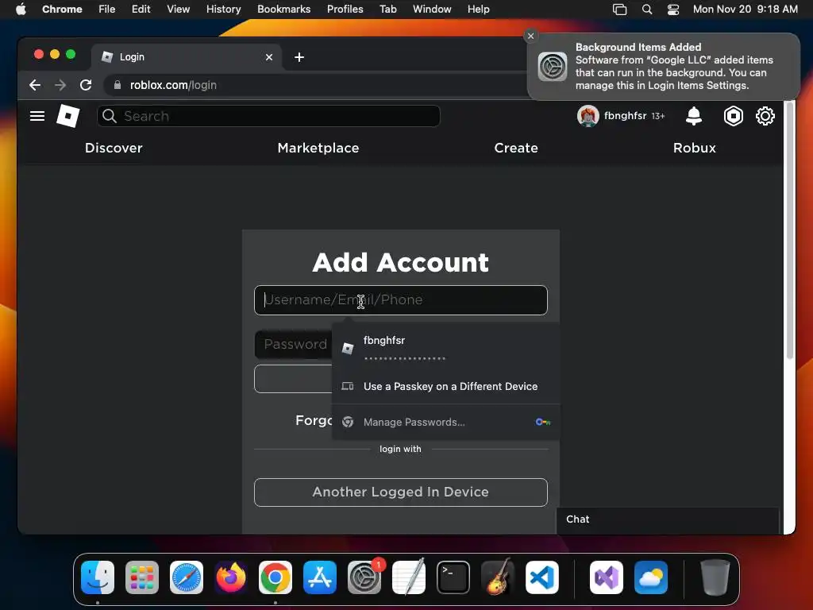The height and width of the screenshot is (610, 813).
Task: Click the page vertical scrollbar
Action: (x=790, y=230)
